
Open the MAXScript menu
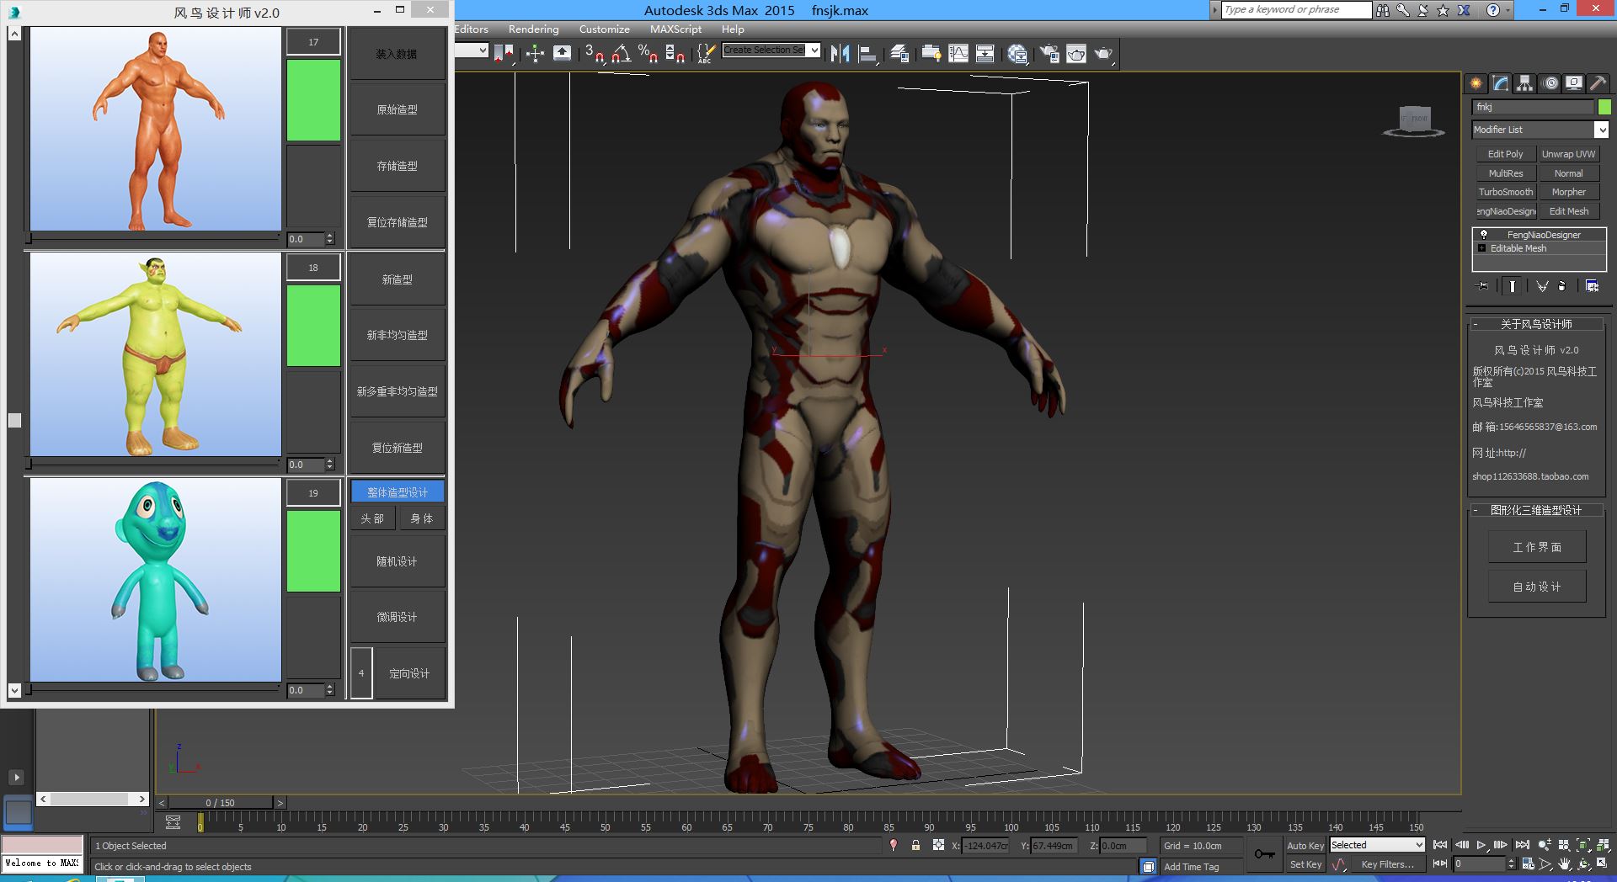point(675,29)
